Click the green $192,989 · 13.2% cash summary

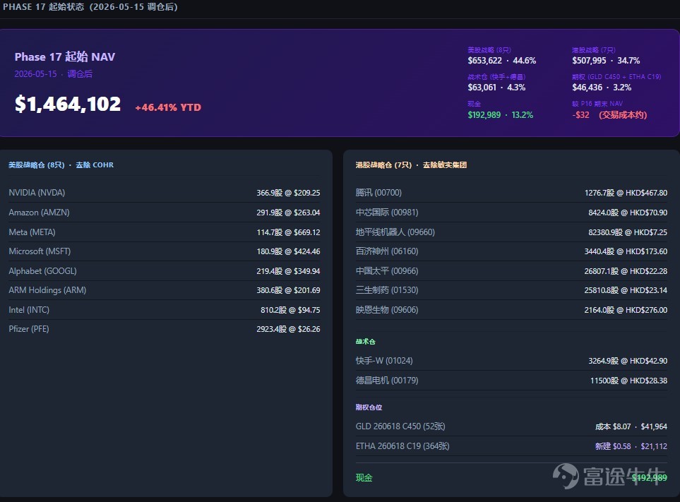point(501,115)
